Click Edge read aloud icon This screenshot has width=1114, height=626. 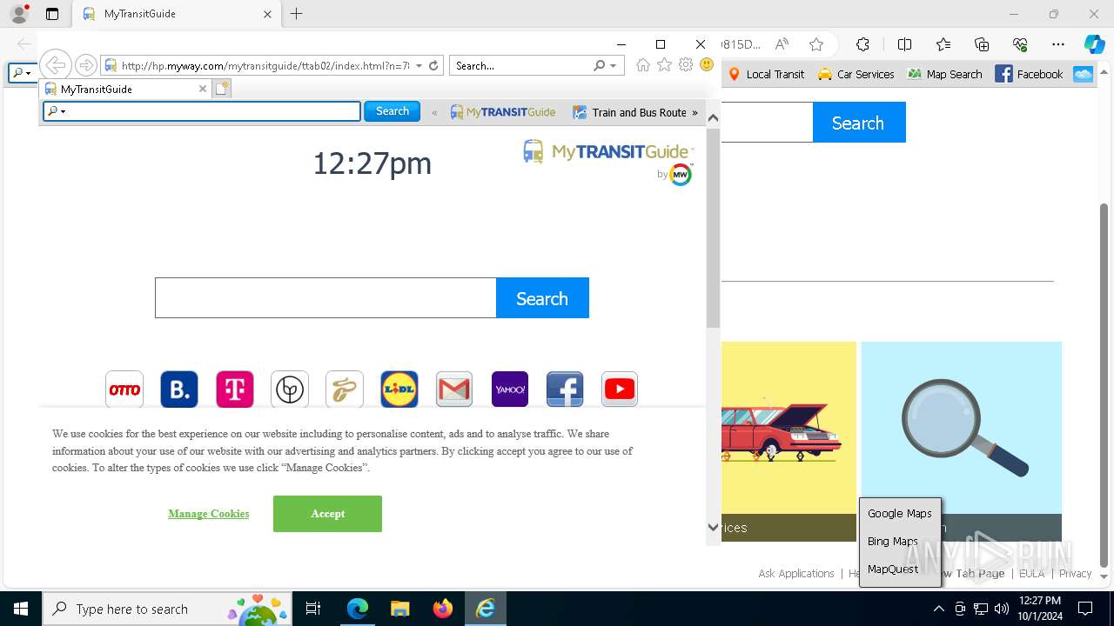point(782,44)
